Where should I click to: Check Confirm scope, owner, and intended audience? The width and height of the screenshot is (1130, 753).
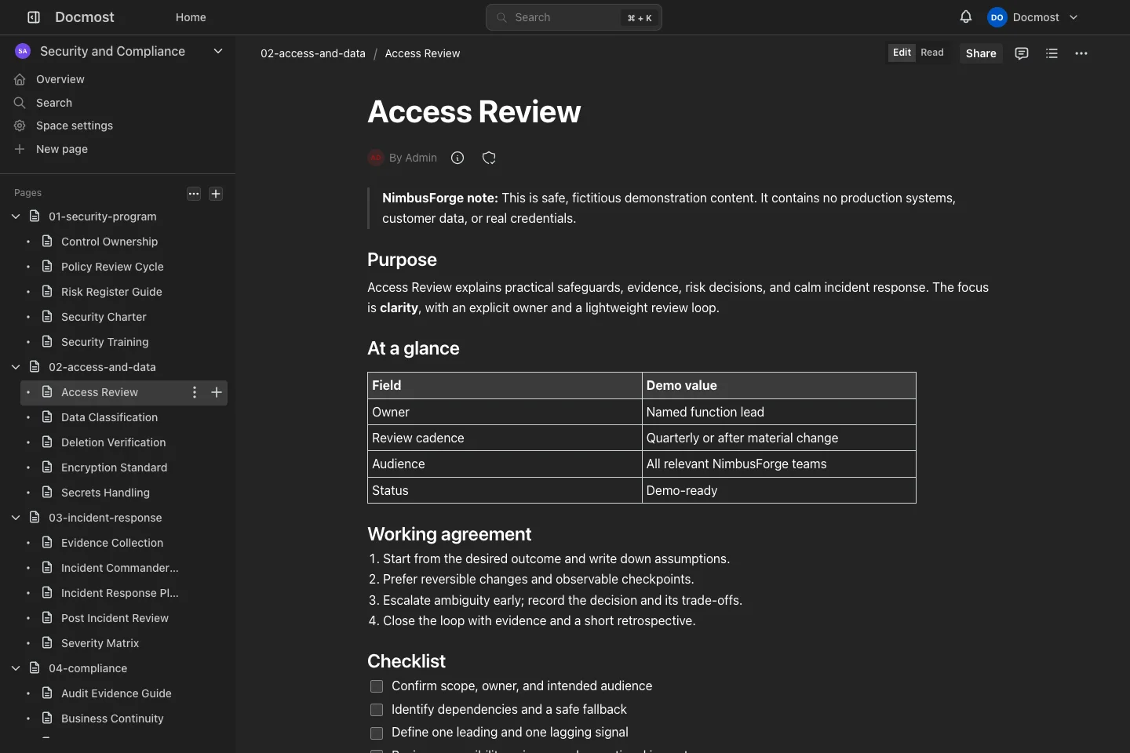377,686
